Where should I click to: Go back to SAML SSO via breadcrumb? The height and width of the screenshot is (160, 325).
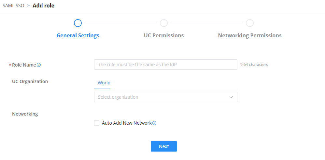(x=13, y=6)
